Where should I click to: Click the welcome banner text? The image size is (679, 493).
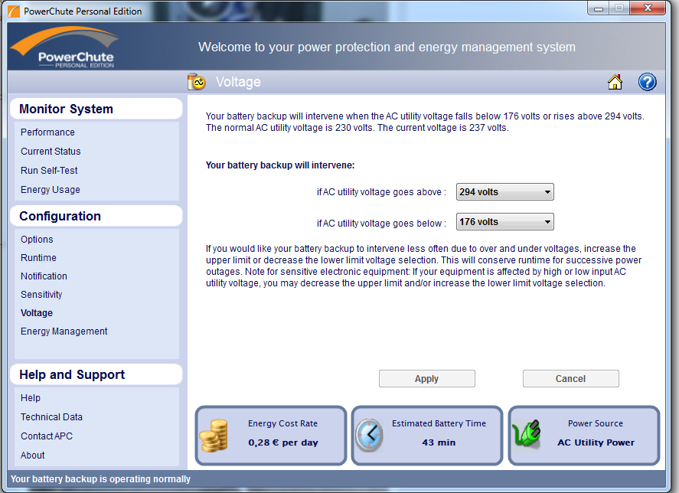[x=387, y=47]
